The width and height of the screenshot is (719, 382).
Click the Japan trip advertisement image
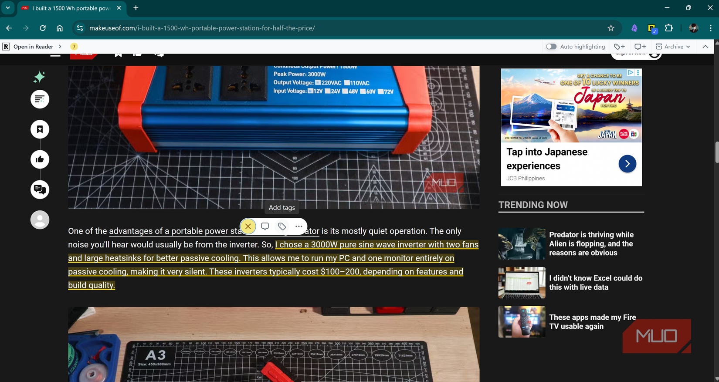coord(571,105)
